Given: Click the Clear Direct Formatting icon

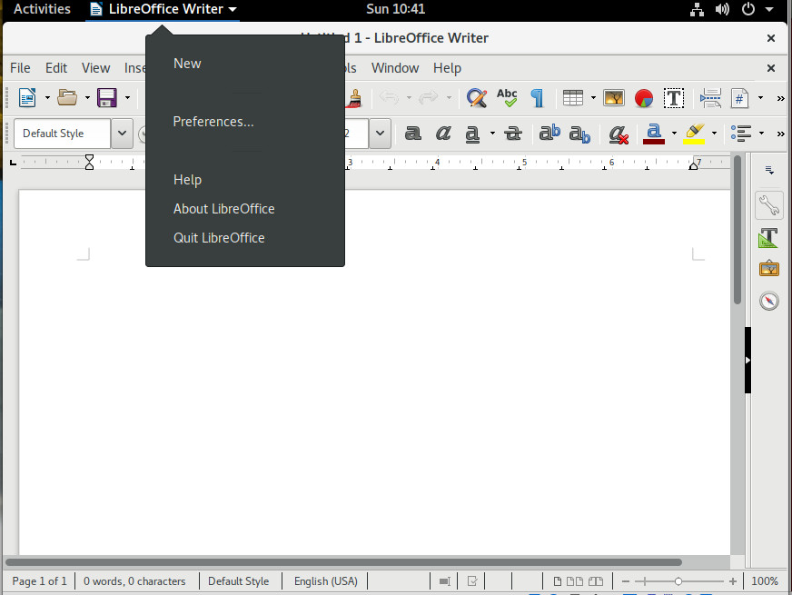Looking at the screenshot, I should click(619, 134).
